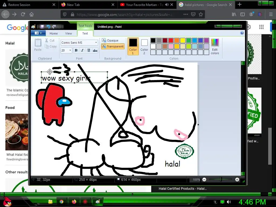The image size is (276, 207).
Task: Click the Angry Birds start button
Action: point(7,201)
